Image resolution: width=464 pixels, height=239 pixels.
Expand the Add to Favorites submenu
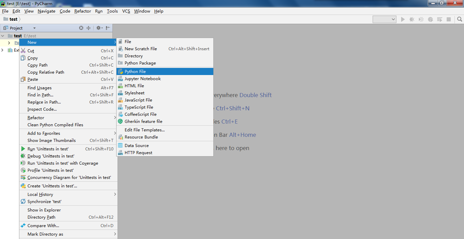click(x=68, y=133)
